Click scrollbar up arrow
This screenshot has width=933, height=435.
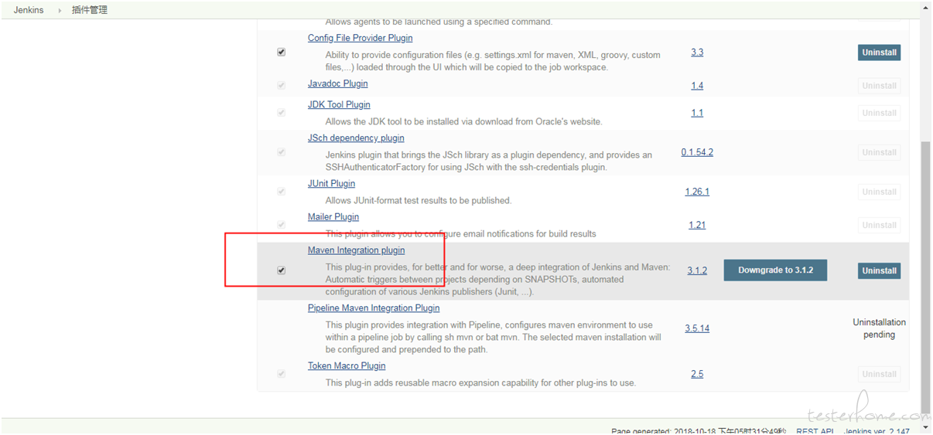click(925, 8)
